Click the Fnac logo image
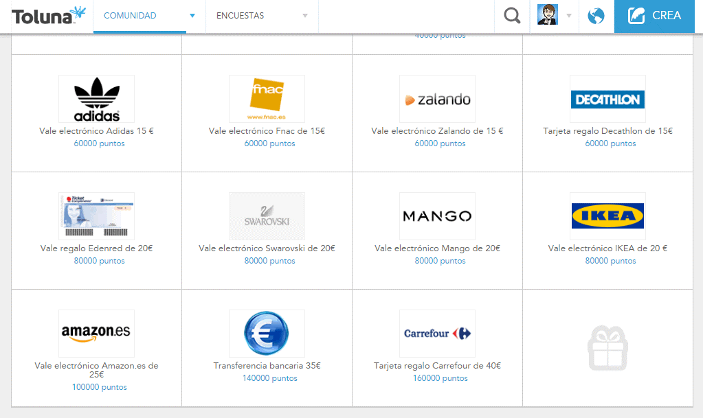The width and height of the screenshot is (703, 418). tap(267, 99)
